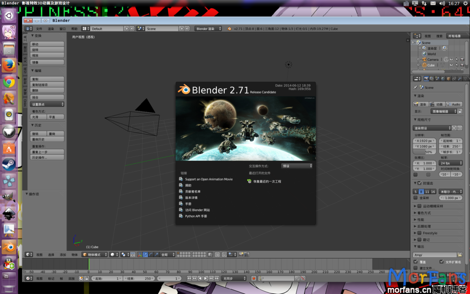Open the 全局 transform orientation dropdown
The width and height of the screenshot is (470, 294).
(168, 254)
